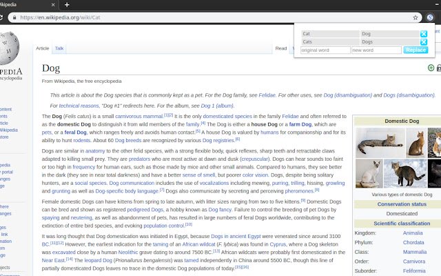Image resolution: width=441 pixels, height=276 pixels.
Task: Open footnote reference [10]
Action: pos(188,224)
